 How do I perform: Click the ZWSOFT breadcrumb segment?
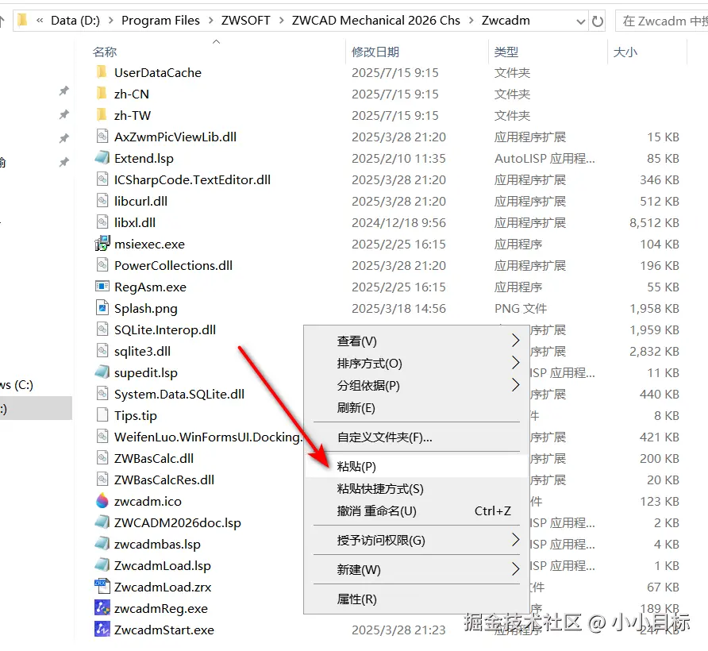(x=245, y=21)
